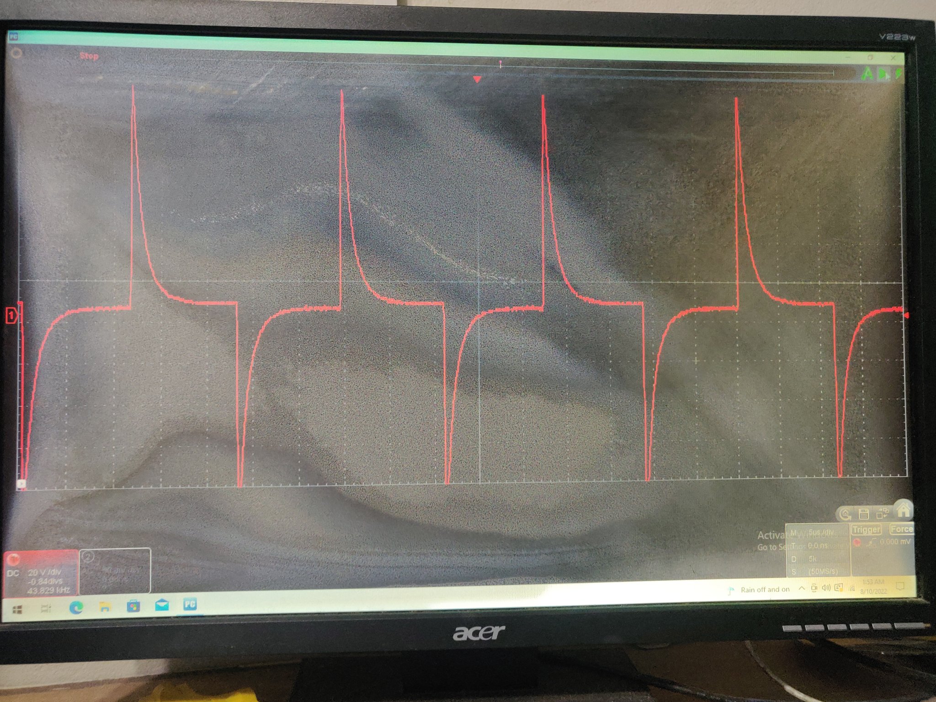
Task: Click the trigger level 0.000 mV value
Action: (895, 541)
